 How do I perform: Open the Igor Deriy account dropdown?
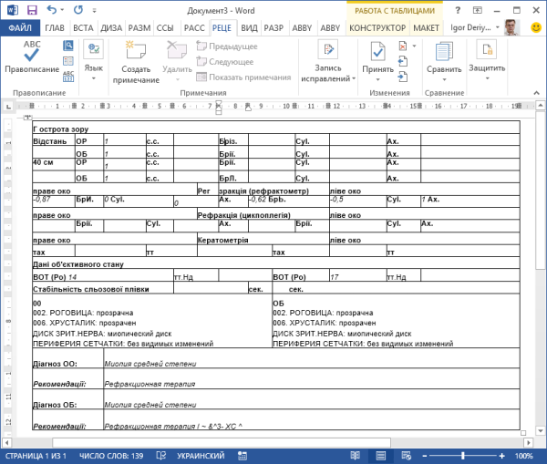pos(498,27)
